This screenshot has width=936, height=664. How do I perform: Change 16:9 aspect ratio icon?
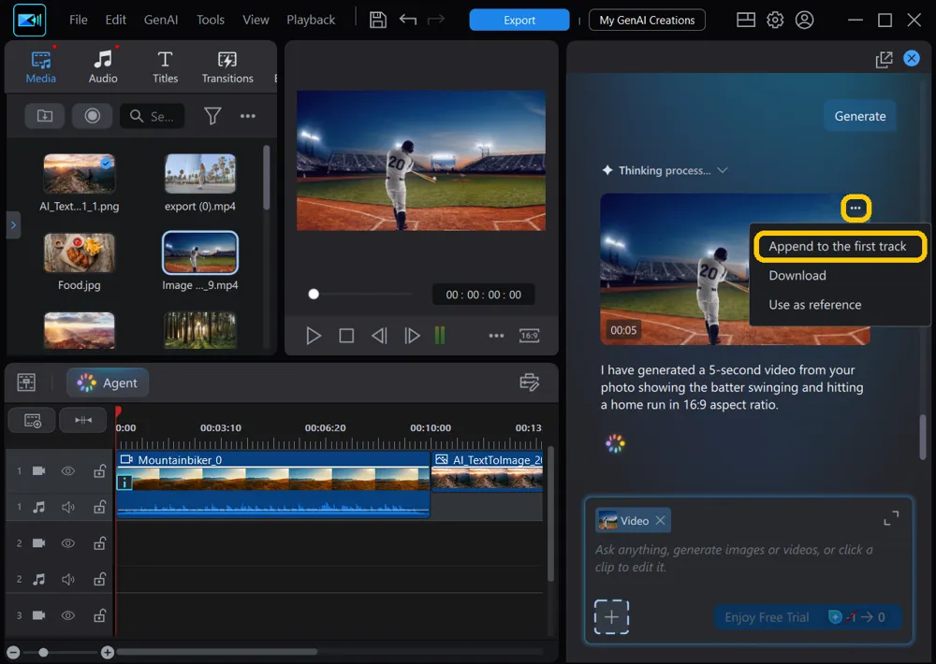(x=530, y=336)
